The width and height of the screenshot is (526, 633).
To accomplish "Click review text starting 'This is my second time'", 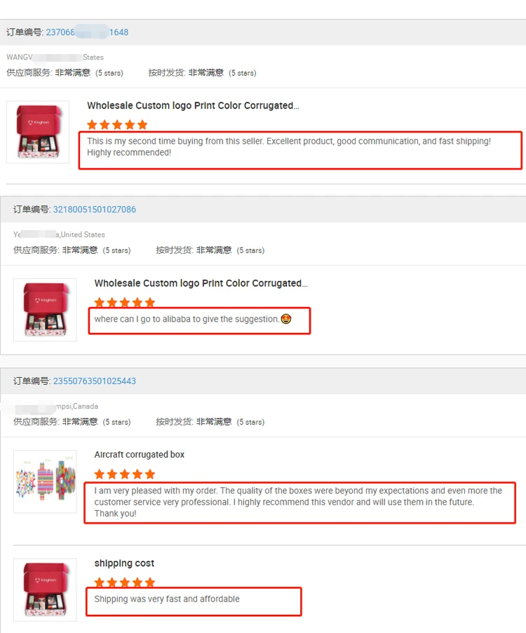I will [x=289, y=147].
